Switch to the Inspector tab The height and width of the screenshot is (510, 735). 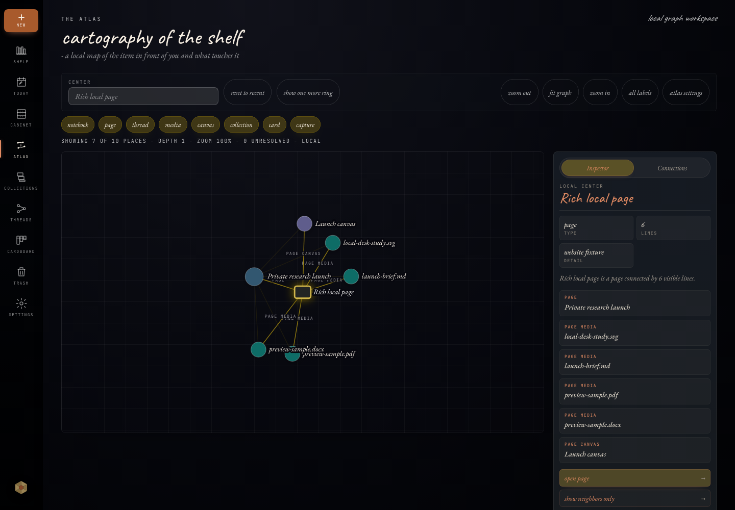598,168
